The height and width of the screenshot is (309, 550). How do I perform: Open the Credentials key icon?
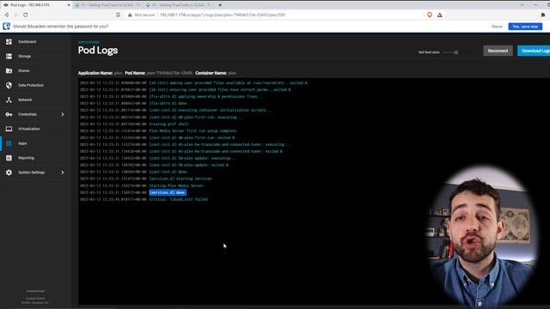9,114
